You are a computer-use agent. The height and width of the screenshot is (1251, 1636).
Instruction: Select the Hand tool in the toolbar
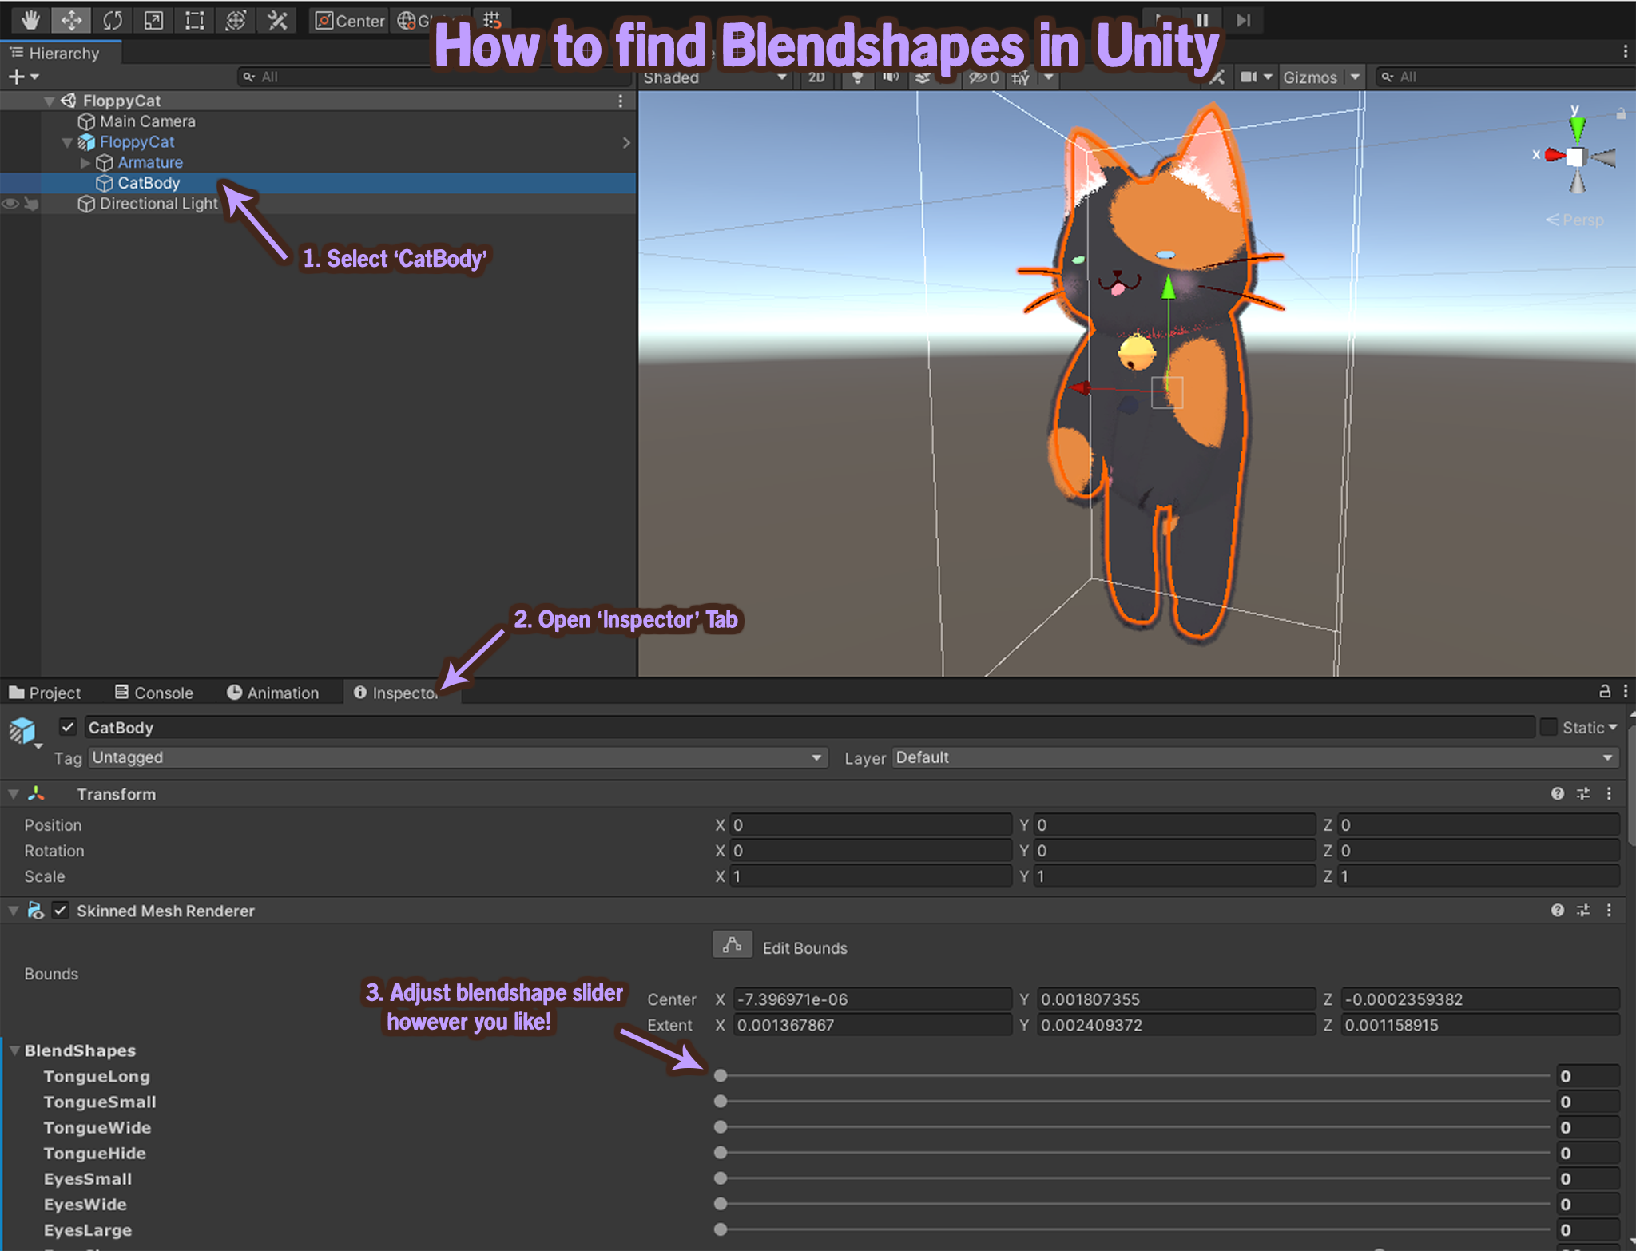[x=30, y=21]
